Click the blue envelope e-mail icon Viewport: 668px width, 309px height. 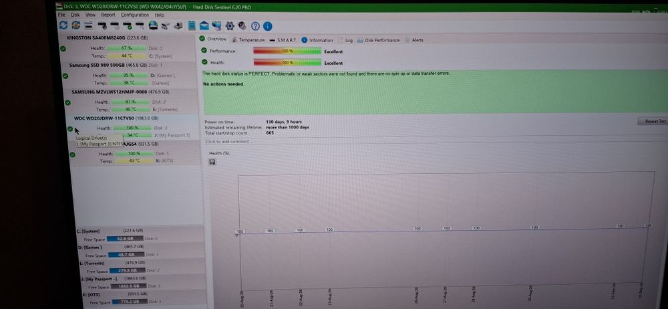tap(204, 25)
